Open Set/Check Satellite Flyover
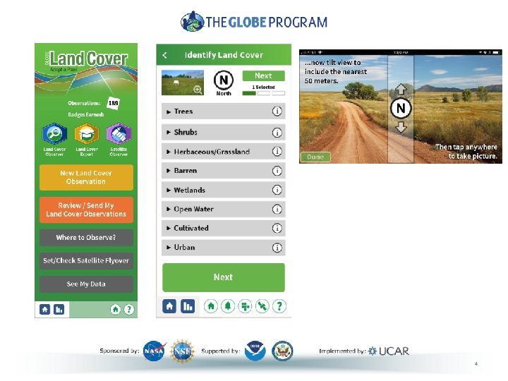The image size is (508, 381). coord(86,260)
